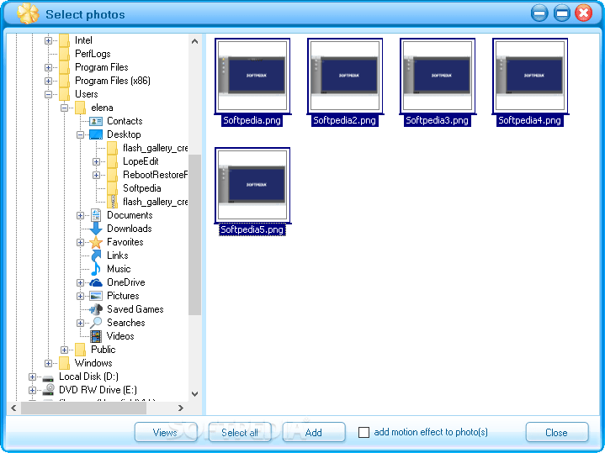Click the LopeEdit folder icon
This screenshot has width=605, height=453.
(112, 161)
